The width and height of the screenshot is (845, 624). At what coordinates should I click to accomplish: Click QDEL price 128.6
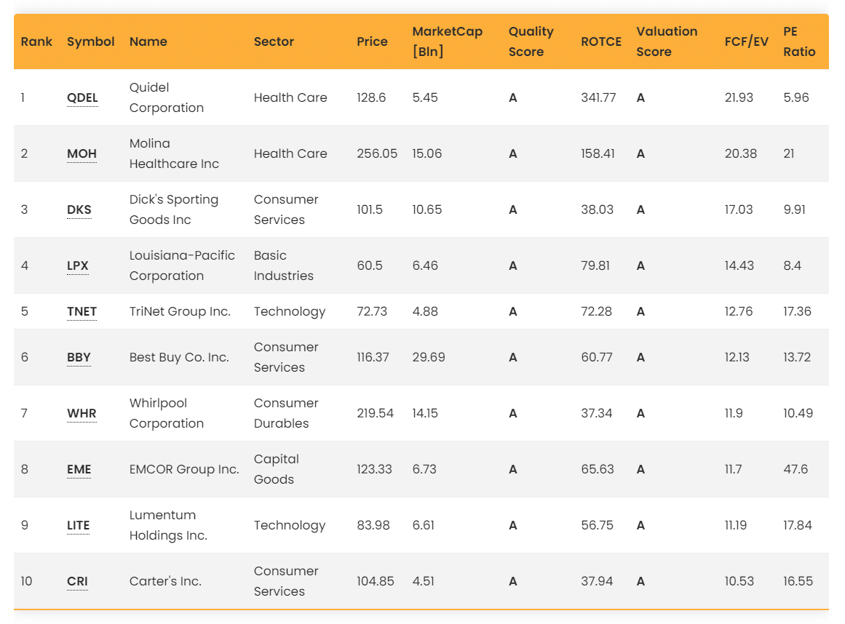click(x=371, y=97)
